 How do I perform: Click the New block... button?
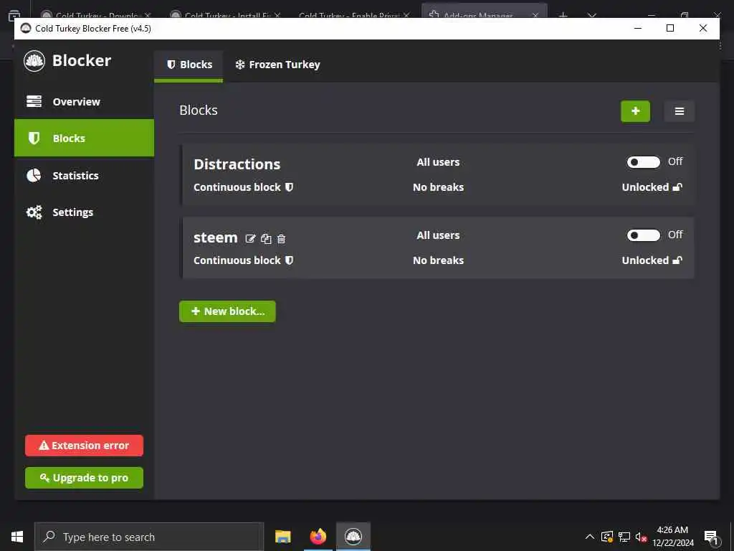(x=227, y=311)
